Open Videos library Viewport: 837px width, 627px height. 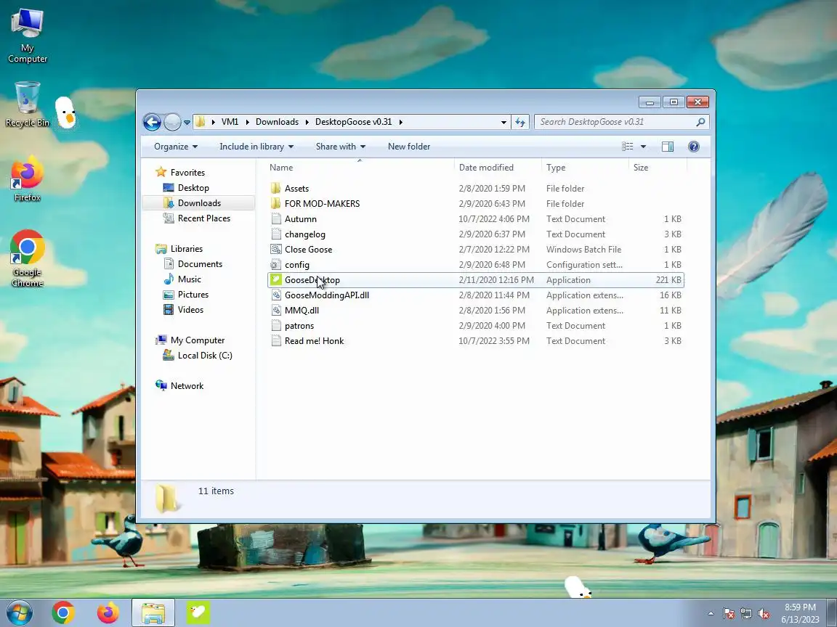point(190,310)
